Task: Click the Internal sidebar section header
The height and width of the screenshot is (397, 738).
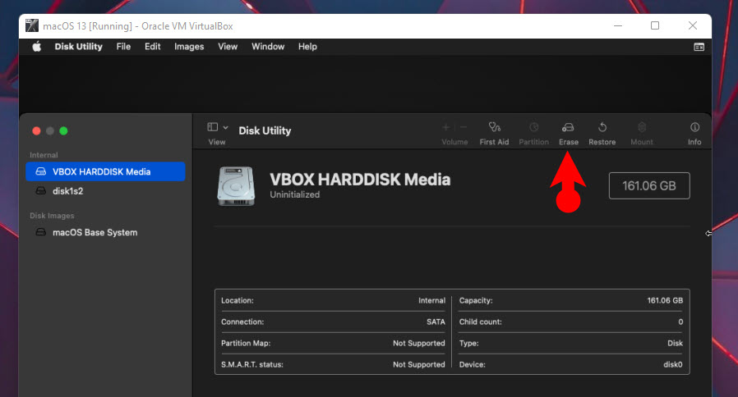Action: [44, 155]
